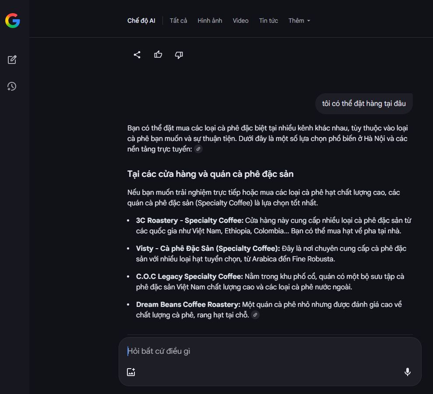Open AI mode history icon
The width and height of the screenshot is (433, 394).
click(12, 86)
